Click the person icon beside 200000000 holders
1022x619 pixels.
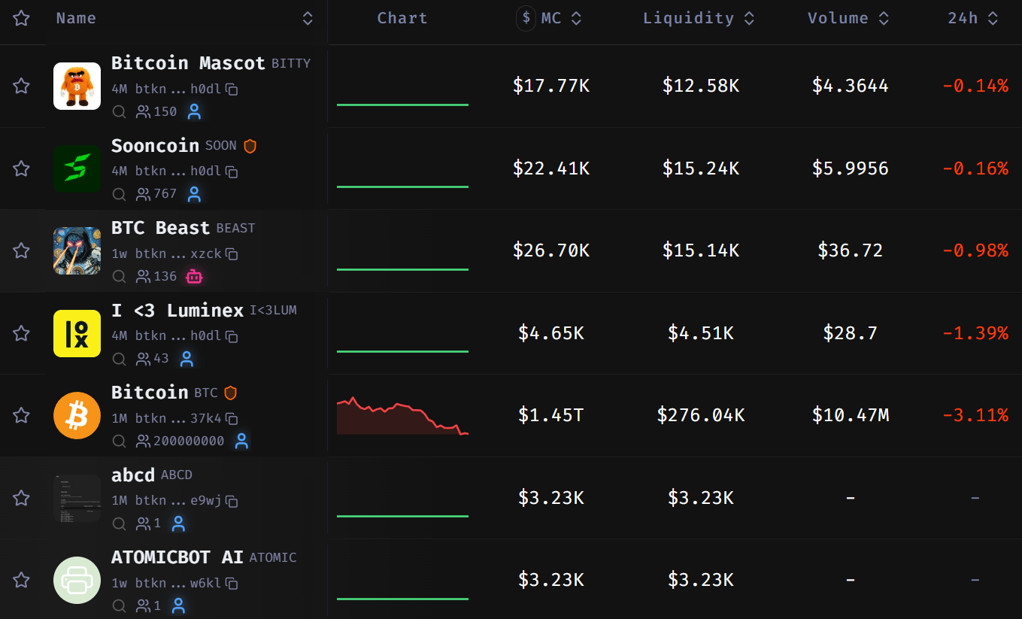[241, 441]
